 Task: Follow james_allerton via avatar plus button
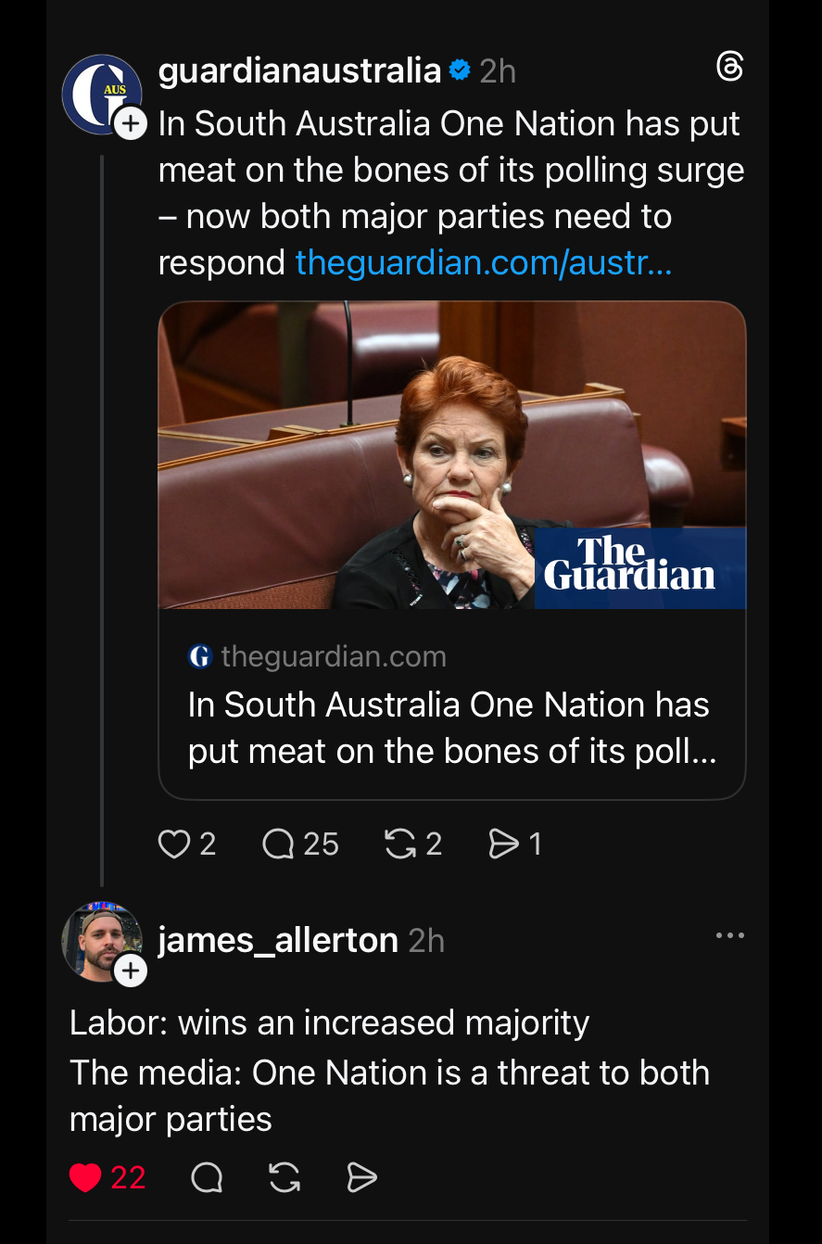click(x=131, y=971)
